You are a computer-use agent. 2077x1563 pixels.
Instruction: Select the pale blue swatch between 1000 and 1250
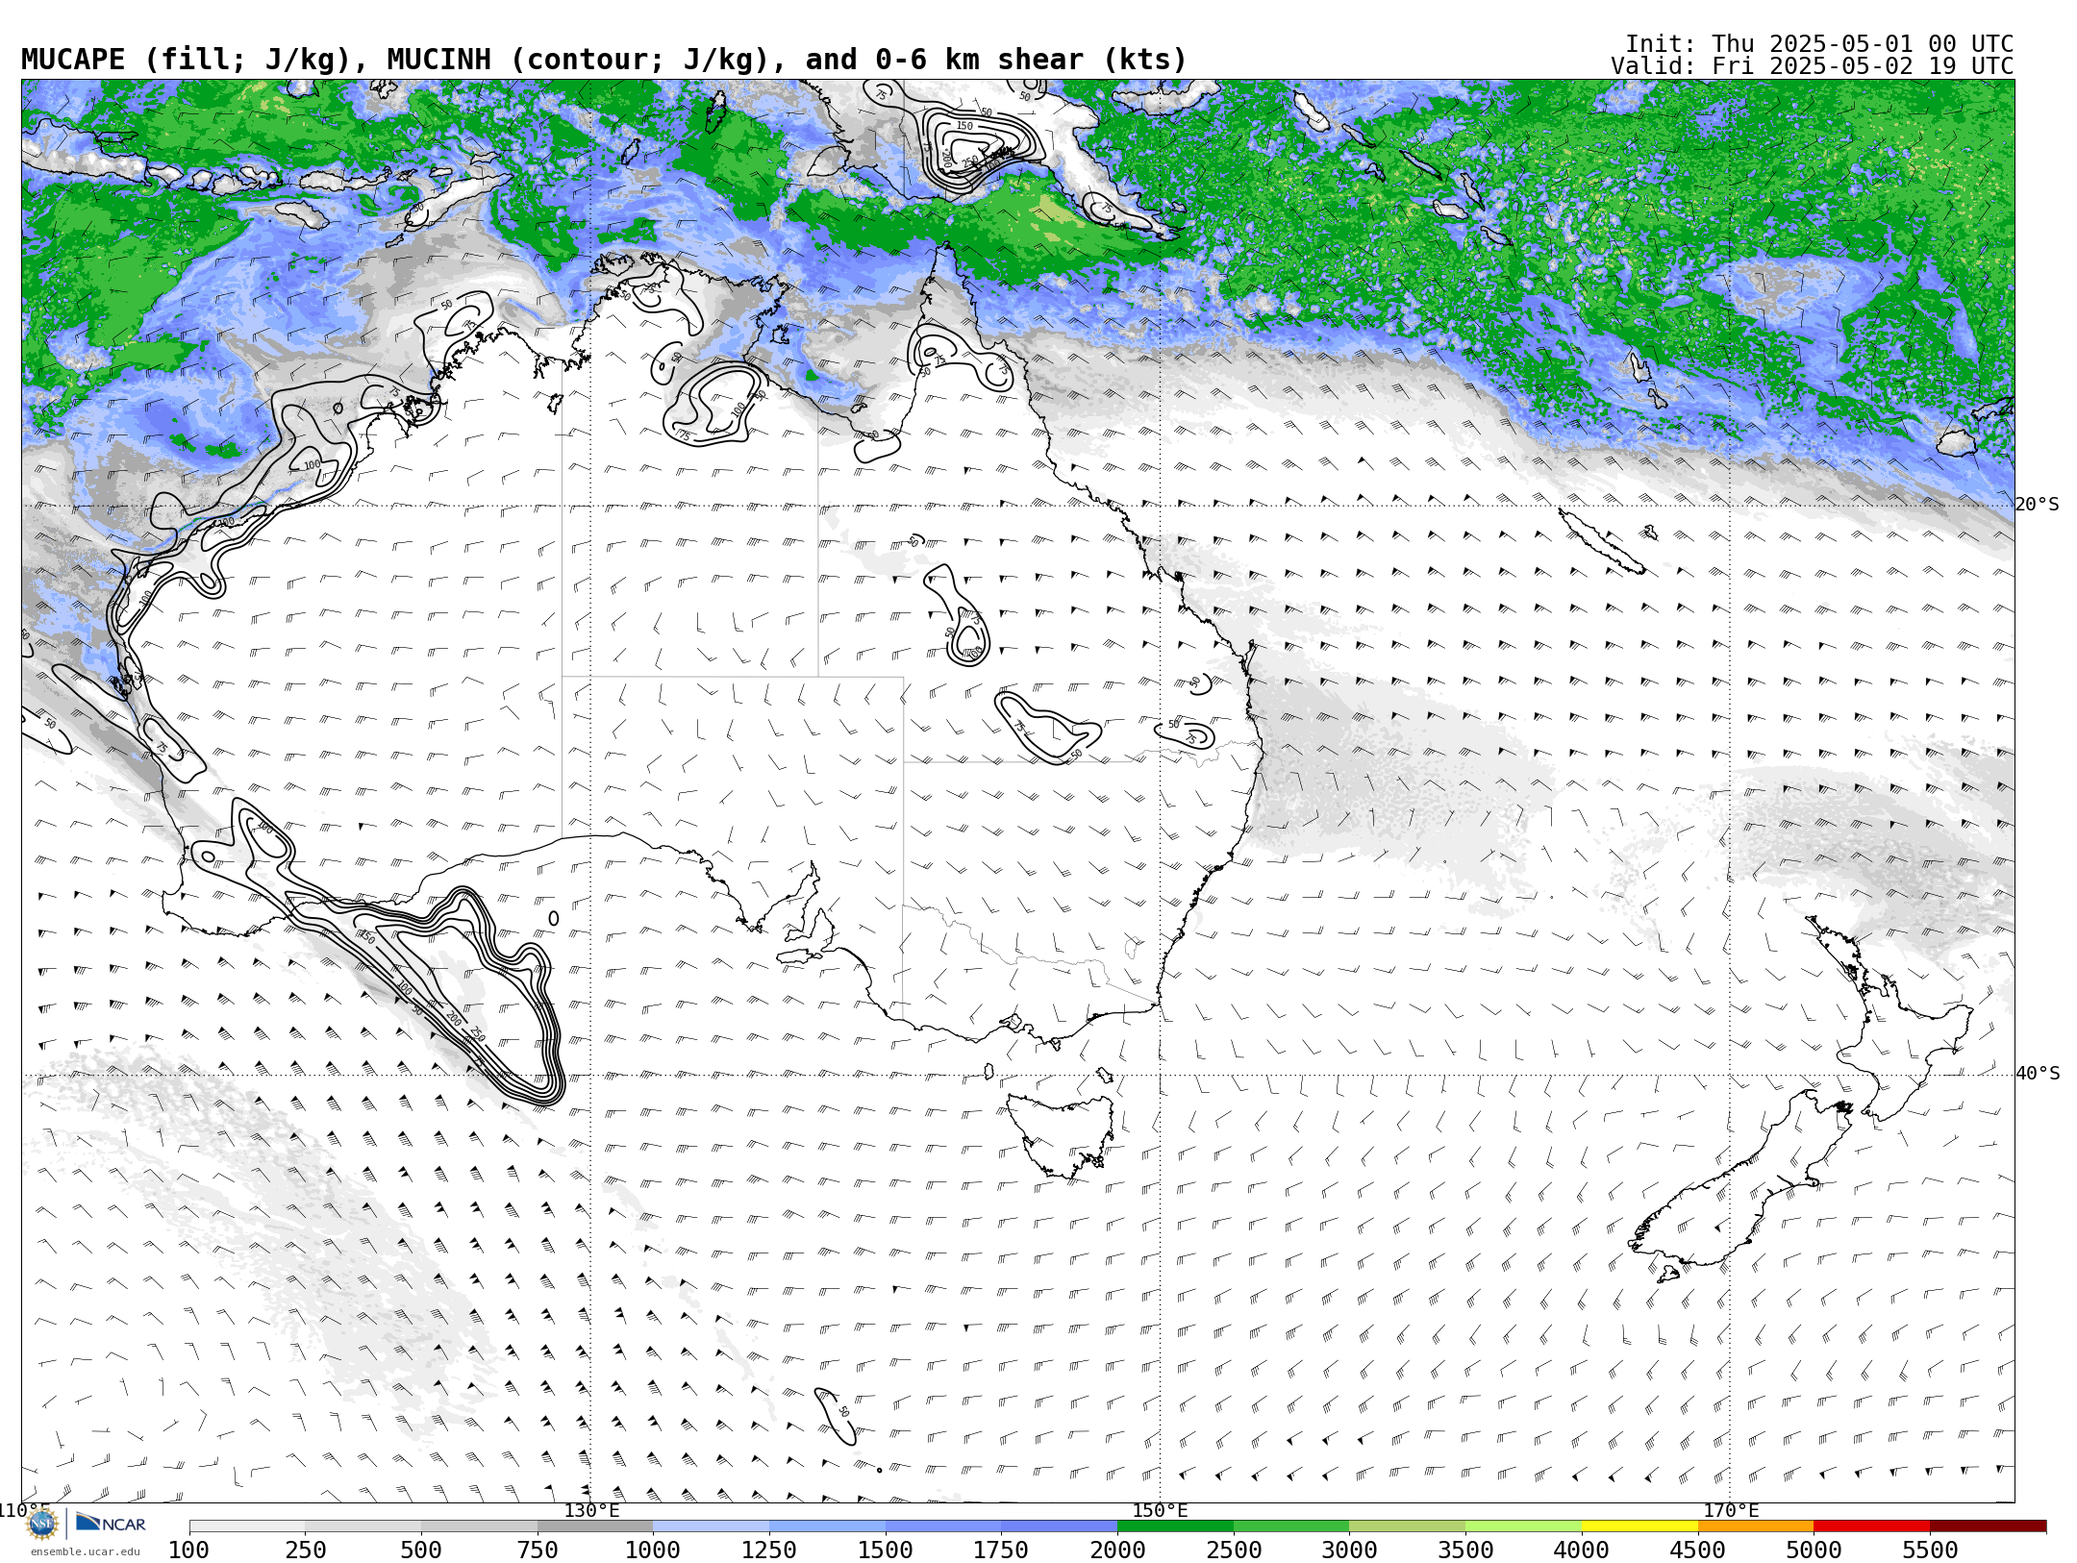tap(711, 1526)
